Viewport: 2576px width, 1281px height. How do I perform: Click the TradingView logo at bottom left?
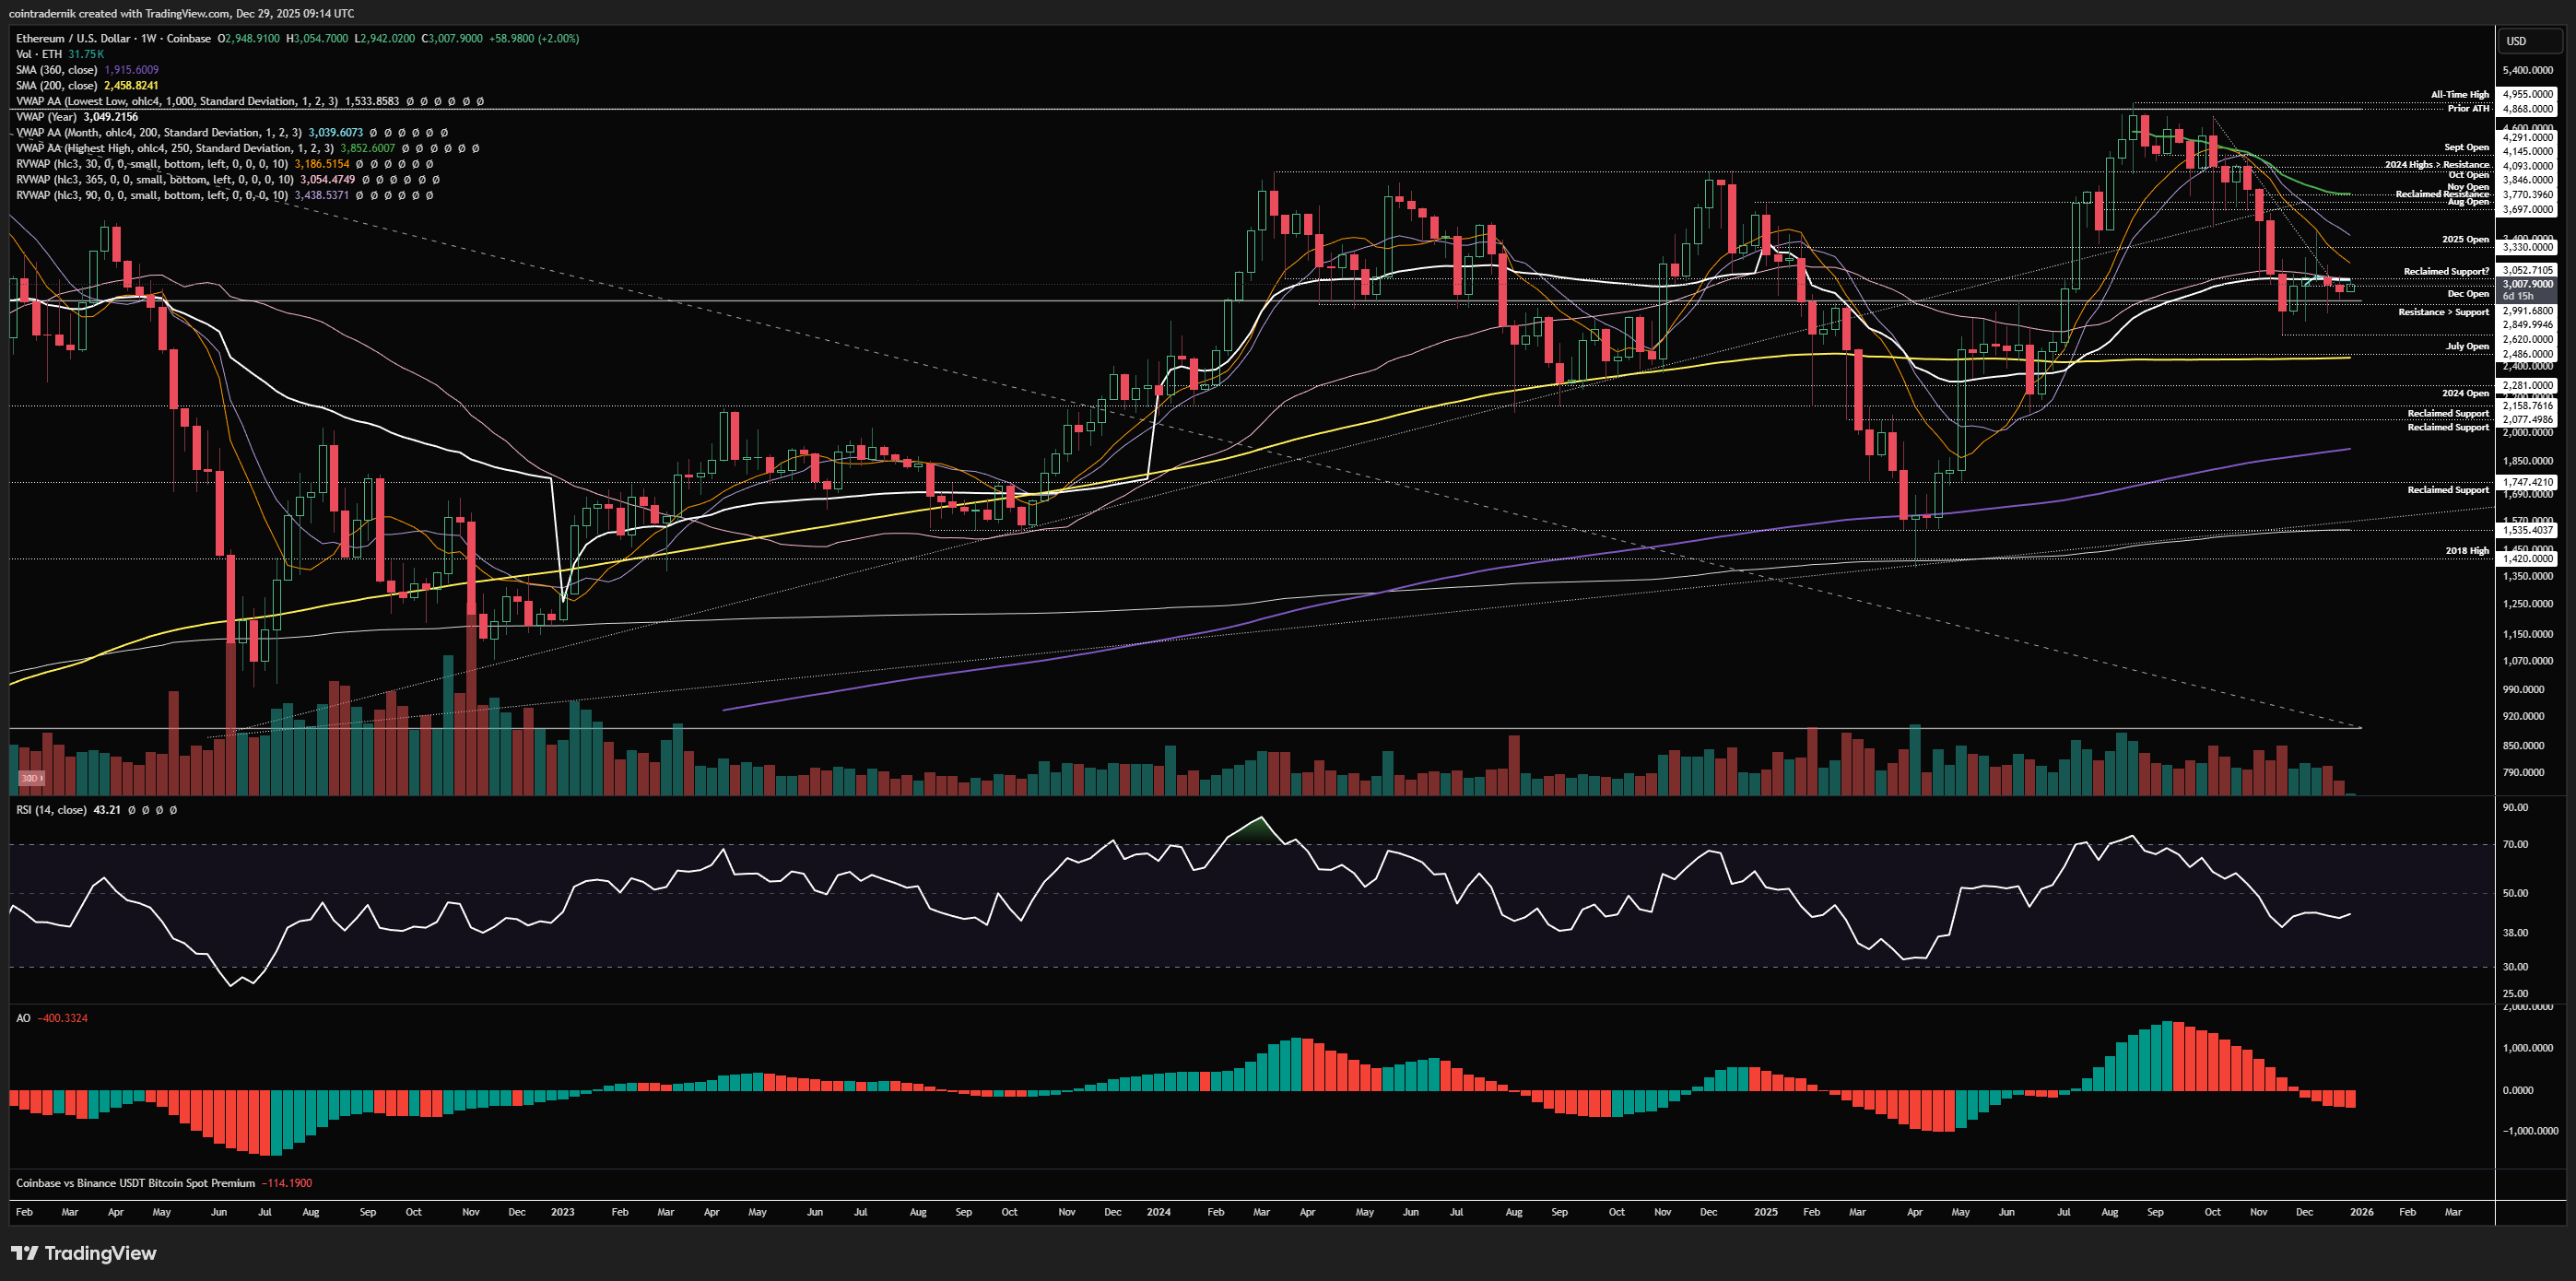[x=84, y=1253]
